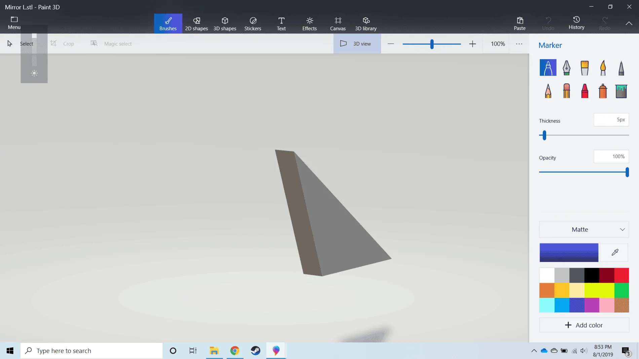
Task: Choose the black color swatch
Action: (x=592, y=275)
